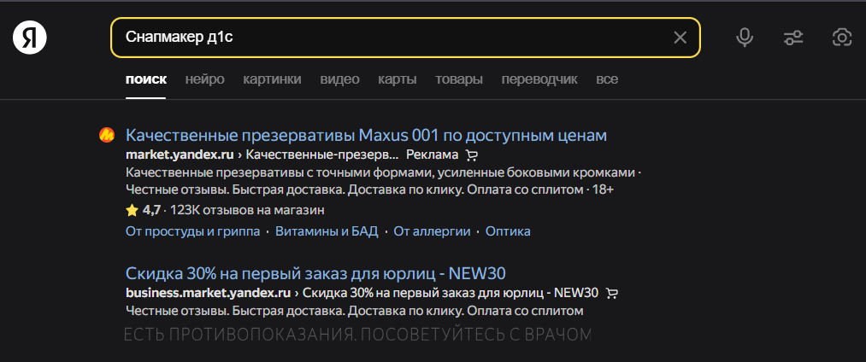The width and height of the screenshot is (866, 362).
Task: Open the все tab
Action: 607,79
